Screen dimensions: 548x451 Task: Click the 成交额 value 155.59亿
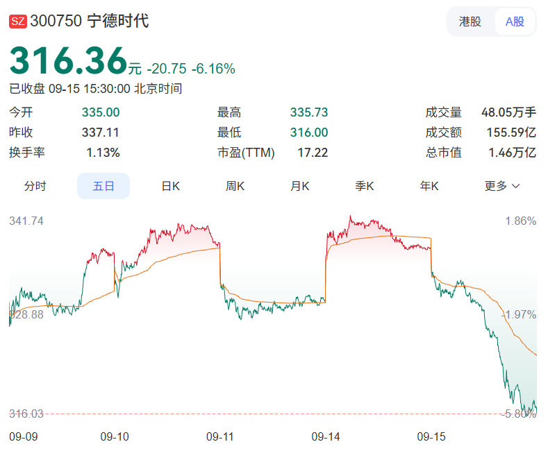(511, 133)
